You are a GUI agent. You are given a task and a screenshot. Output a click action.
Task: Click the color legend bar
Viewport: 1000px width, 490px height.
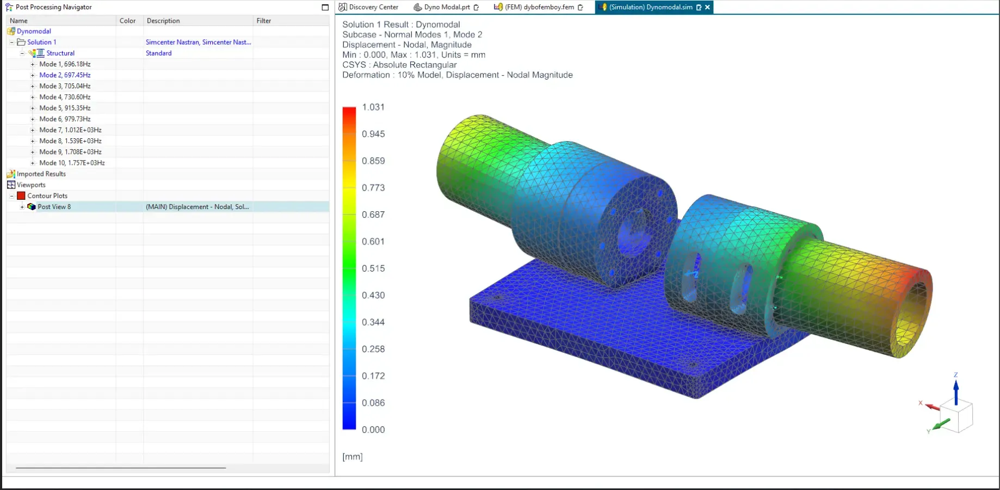pos(349,268)
